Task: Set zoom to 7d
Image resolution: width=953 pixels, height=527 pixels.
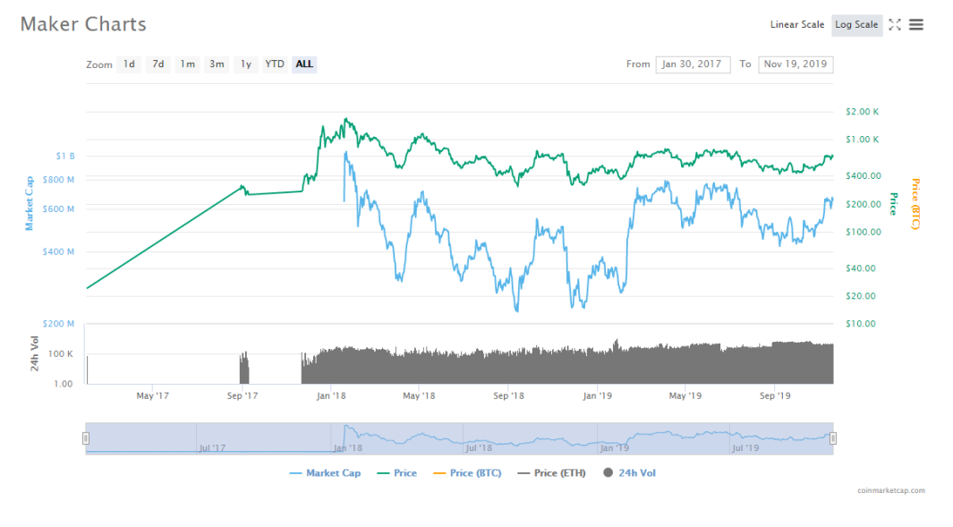Action: click(158, 64)
